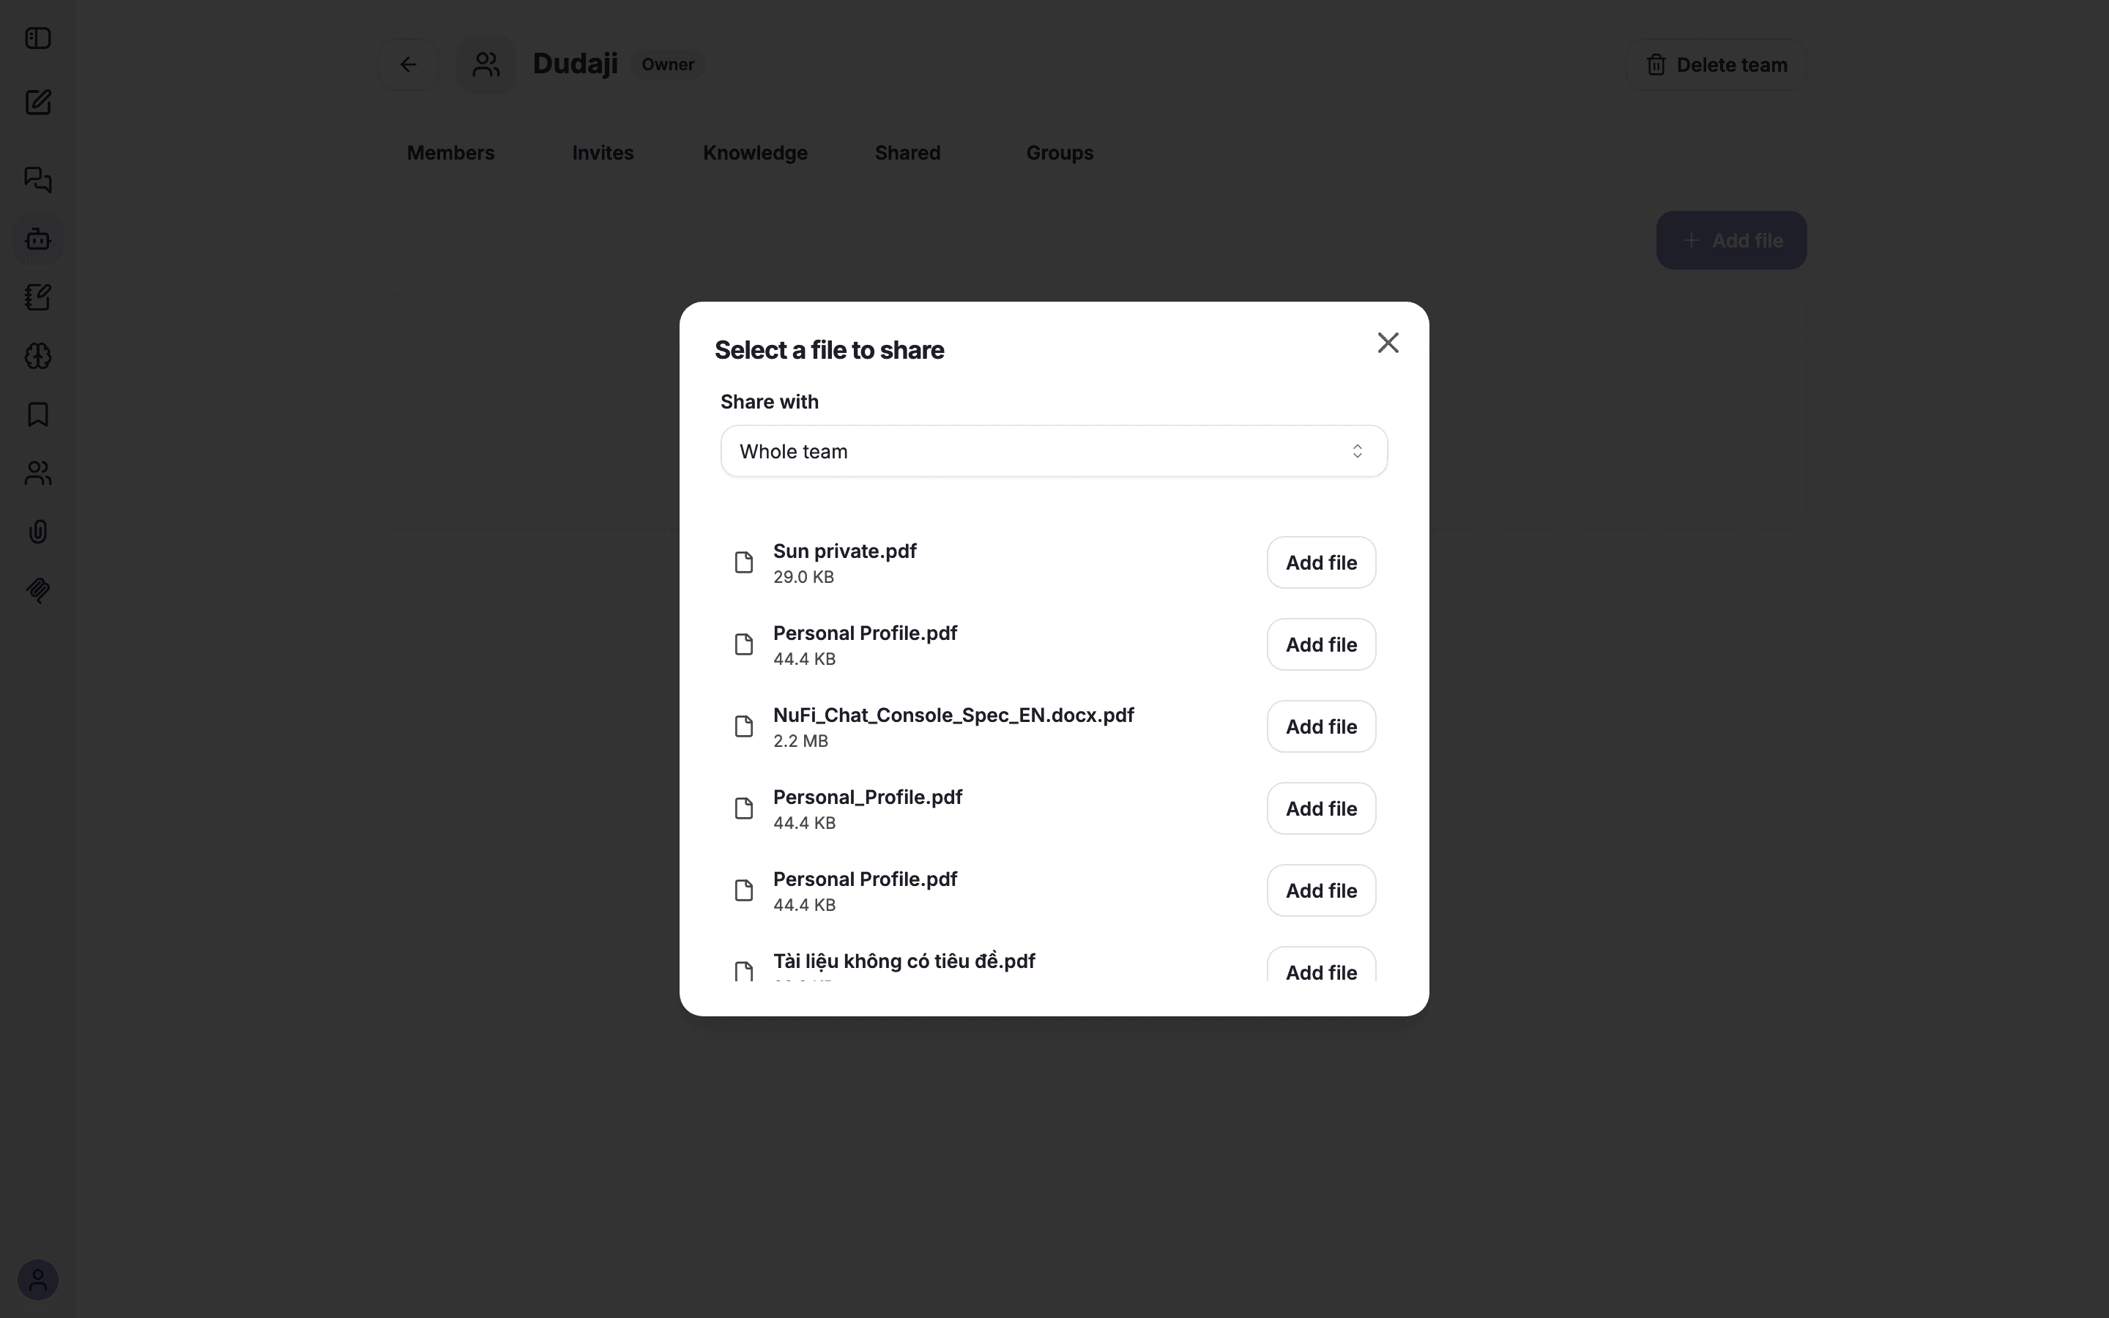Select the bot assistant icon in sidebar
The image size is (2109, 1318).
(37, 239)
